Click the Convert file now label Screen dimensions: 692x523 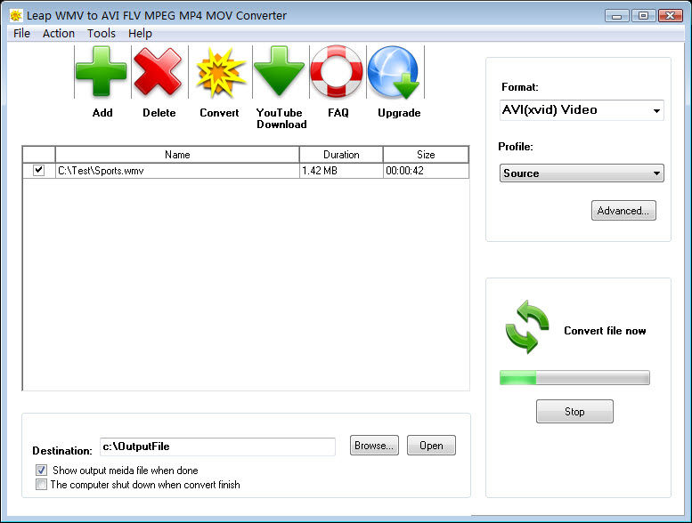[605, 331]
